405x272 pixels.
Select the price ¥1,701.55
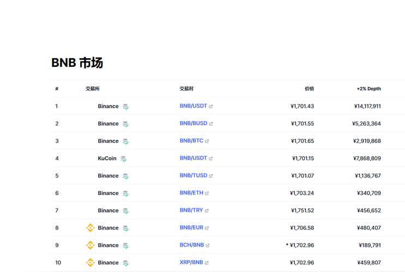pyautogui.click(x=303, y=123)
